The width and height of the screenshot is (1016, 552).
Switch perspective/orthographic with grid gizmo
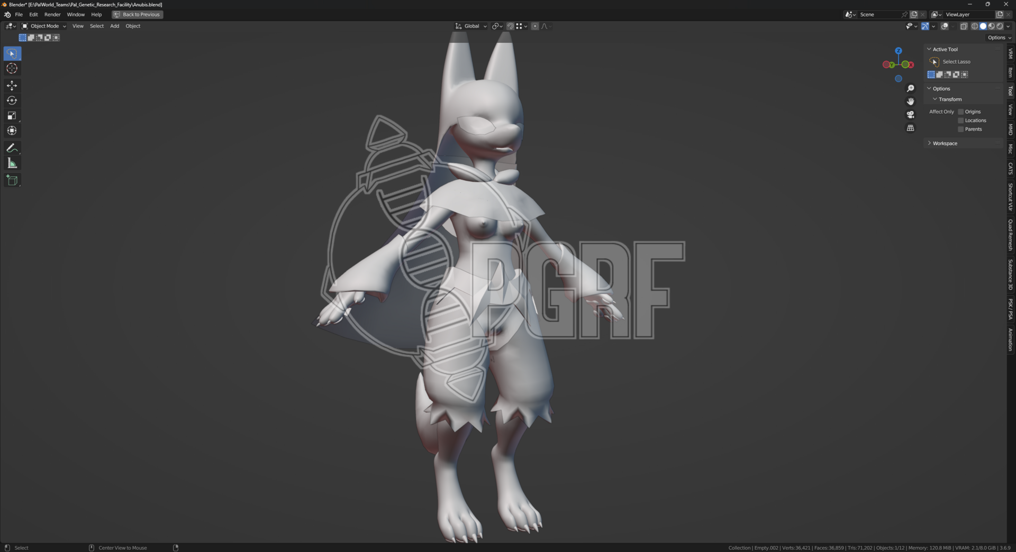(x=910, y=128)
